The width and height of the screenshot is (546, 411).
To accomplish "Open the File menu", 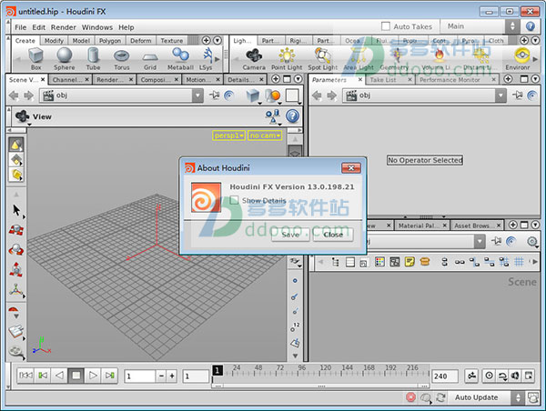I will point(21,27).
